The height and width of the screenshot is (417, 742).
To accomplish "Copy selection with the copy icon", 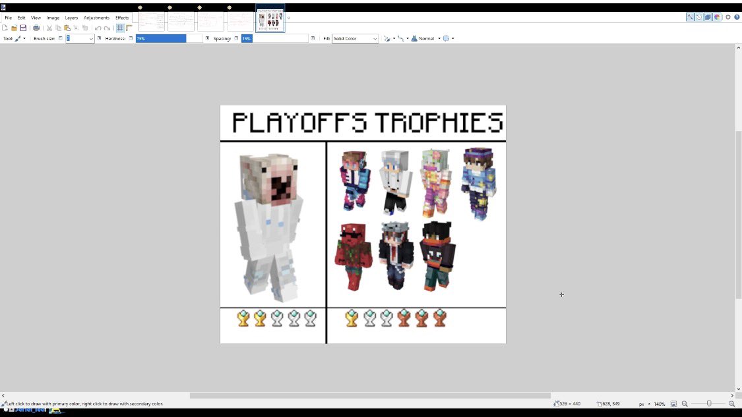I will [58, 28].
